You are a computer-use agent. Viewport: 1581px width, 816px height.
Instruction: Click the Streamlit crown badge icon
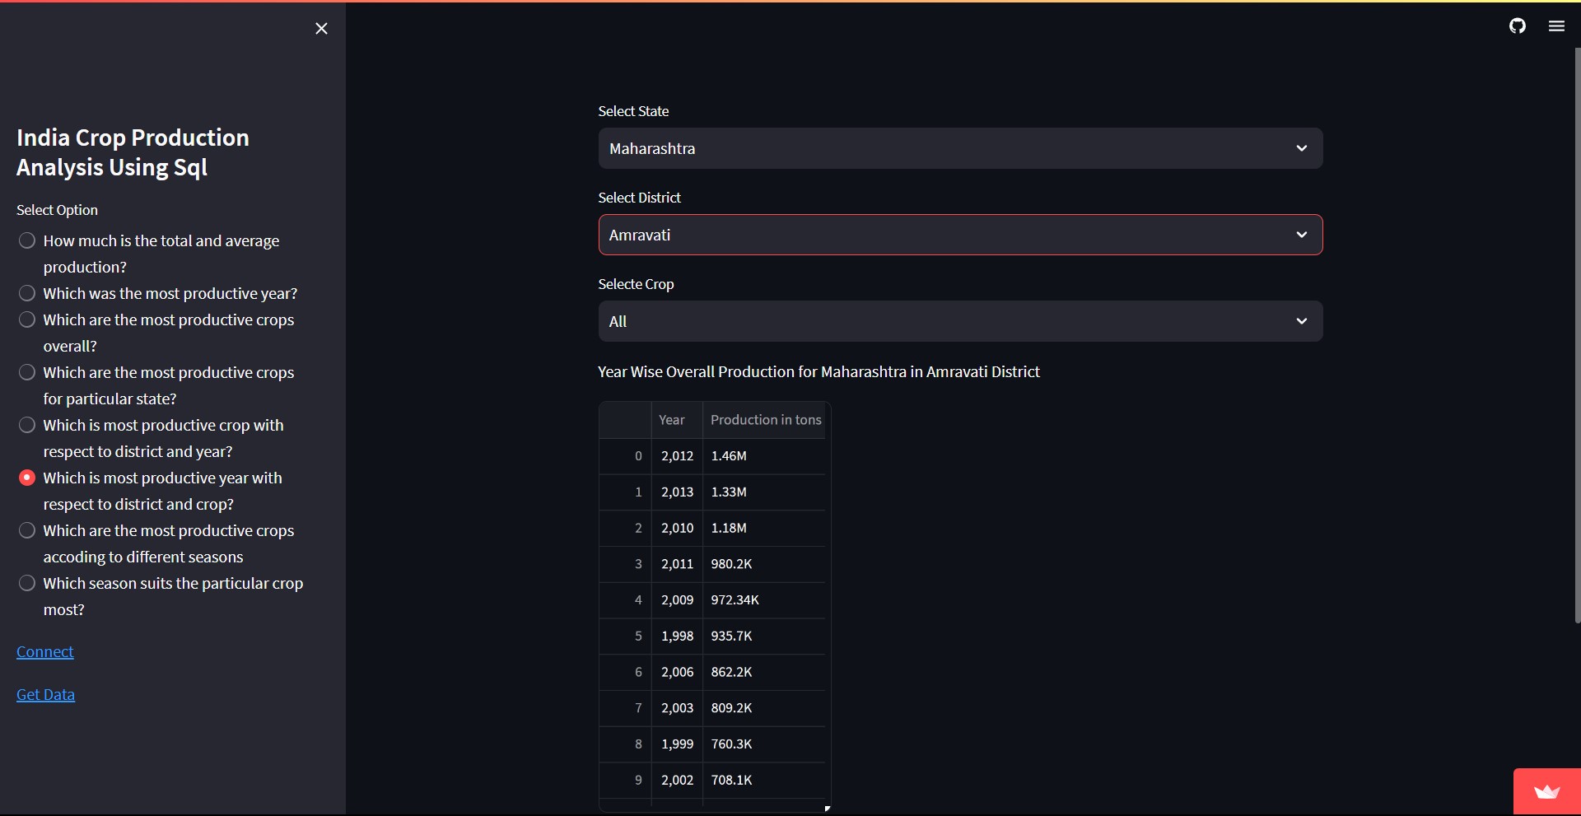point(1546,792)
